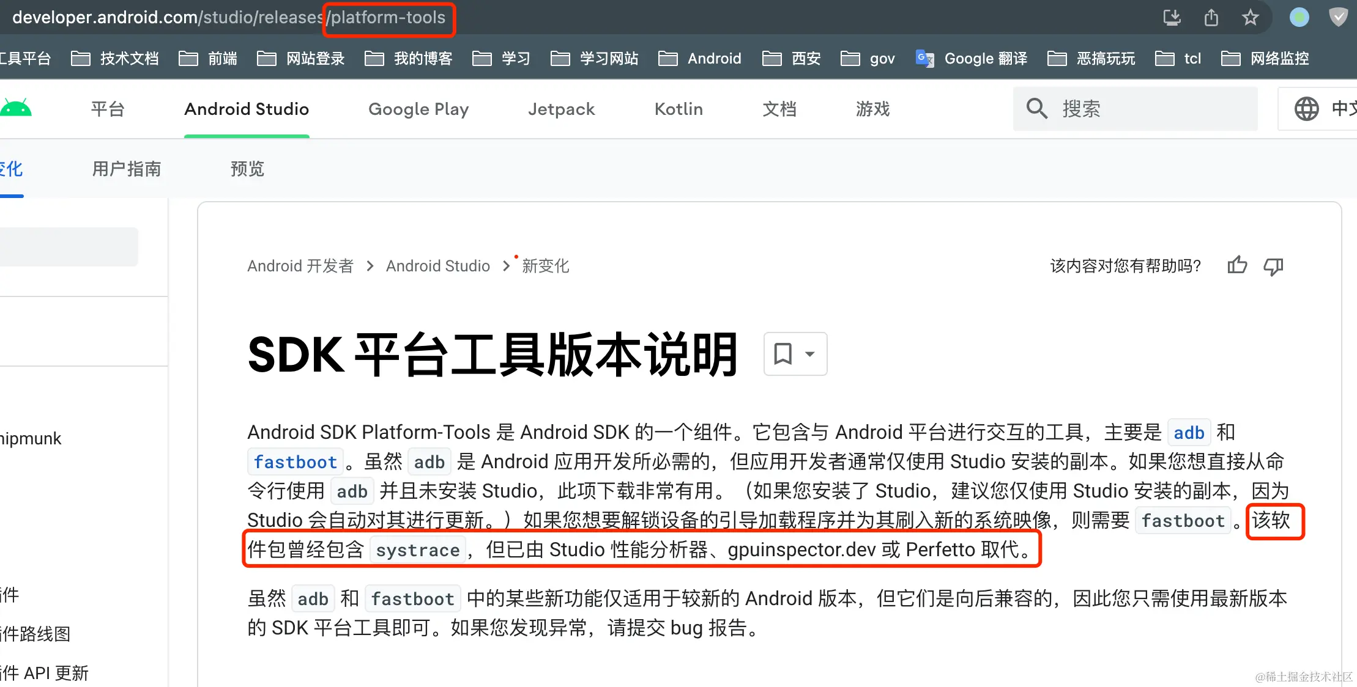The image size is (1357, 687).
Task: Switch to the Google Play tab
Action: (418, 109)
